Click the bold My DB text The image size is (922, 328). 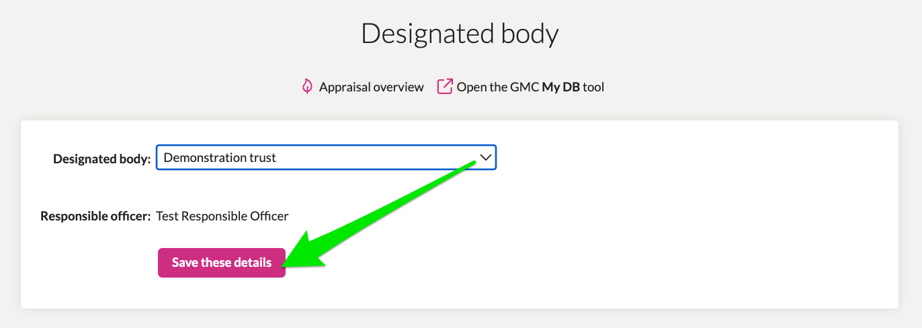pyautogui.click(x=560, y=87)
